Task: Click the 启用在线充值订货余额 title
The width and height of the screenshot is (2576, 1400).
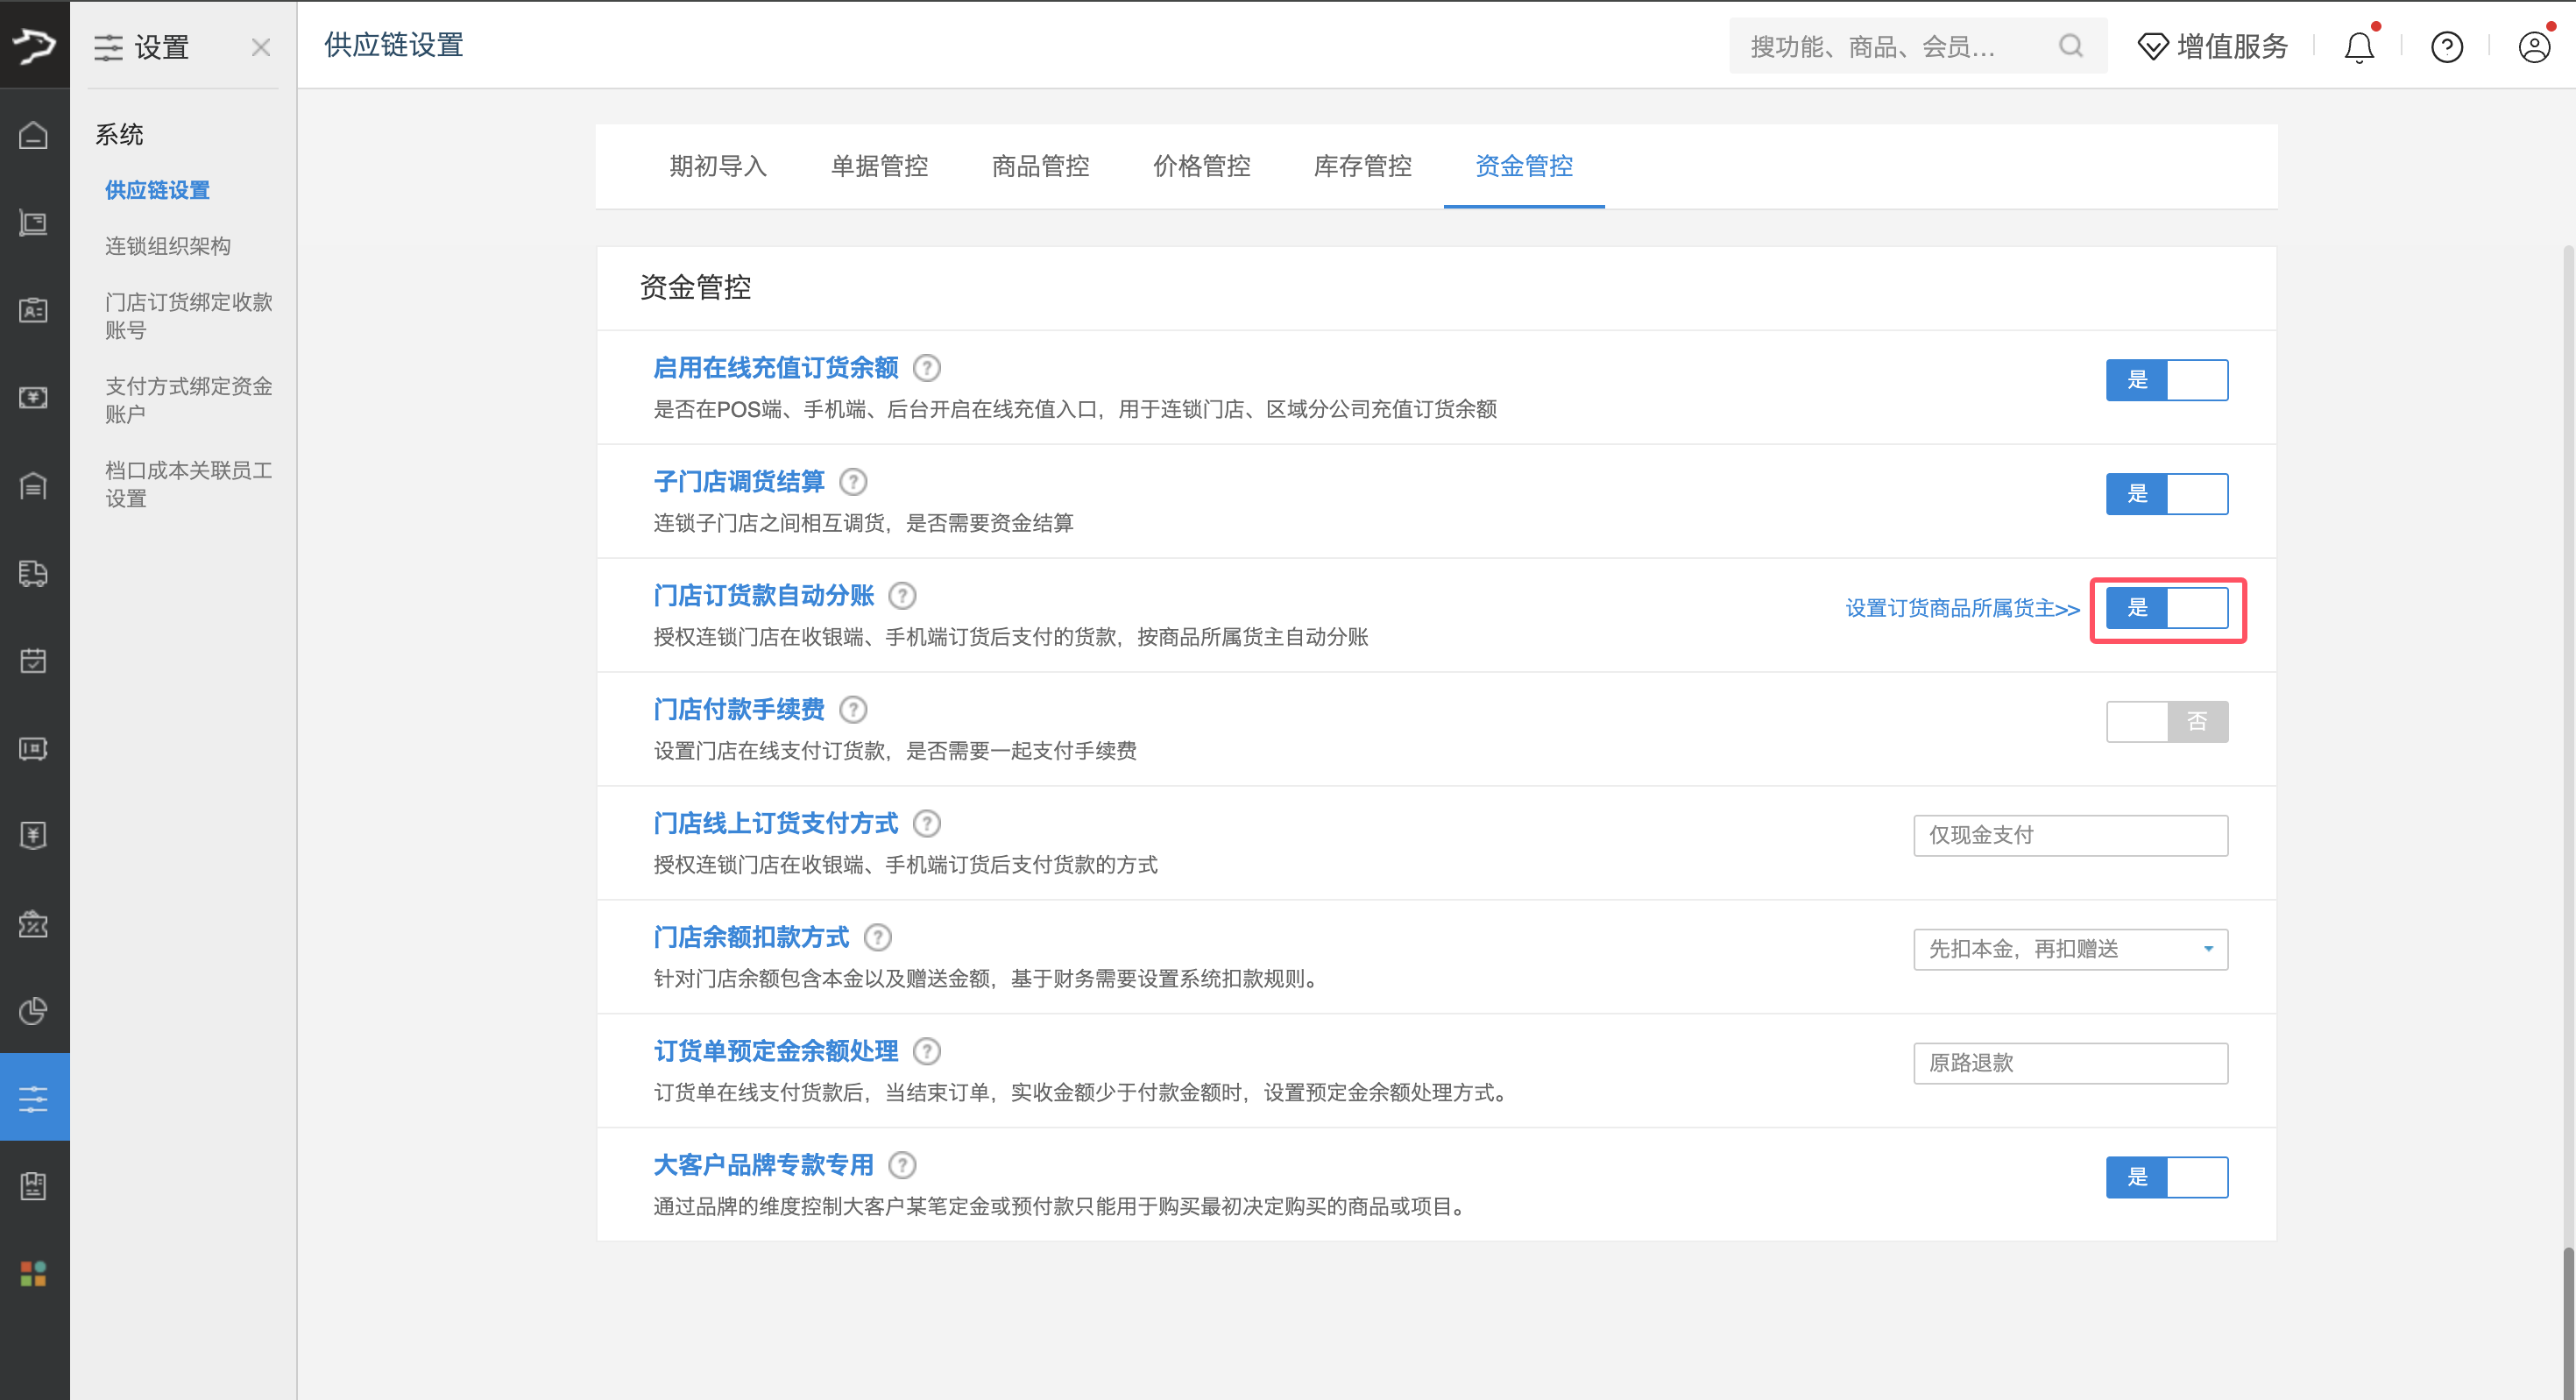Action: click(776, 368)
